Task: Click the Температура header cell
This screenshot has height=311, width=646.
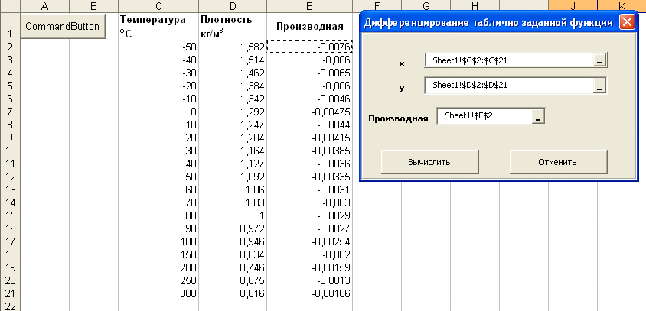Action: click(158, 27)
